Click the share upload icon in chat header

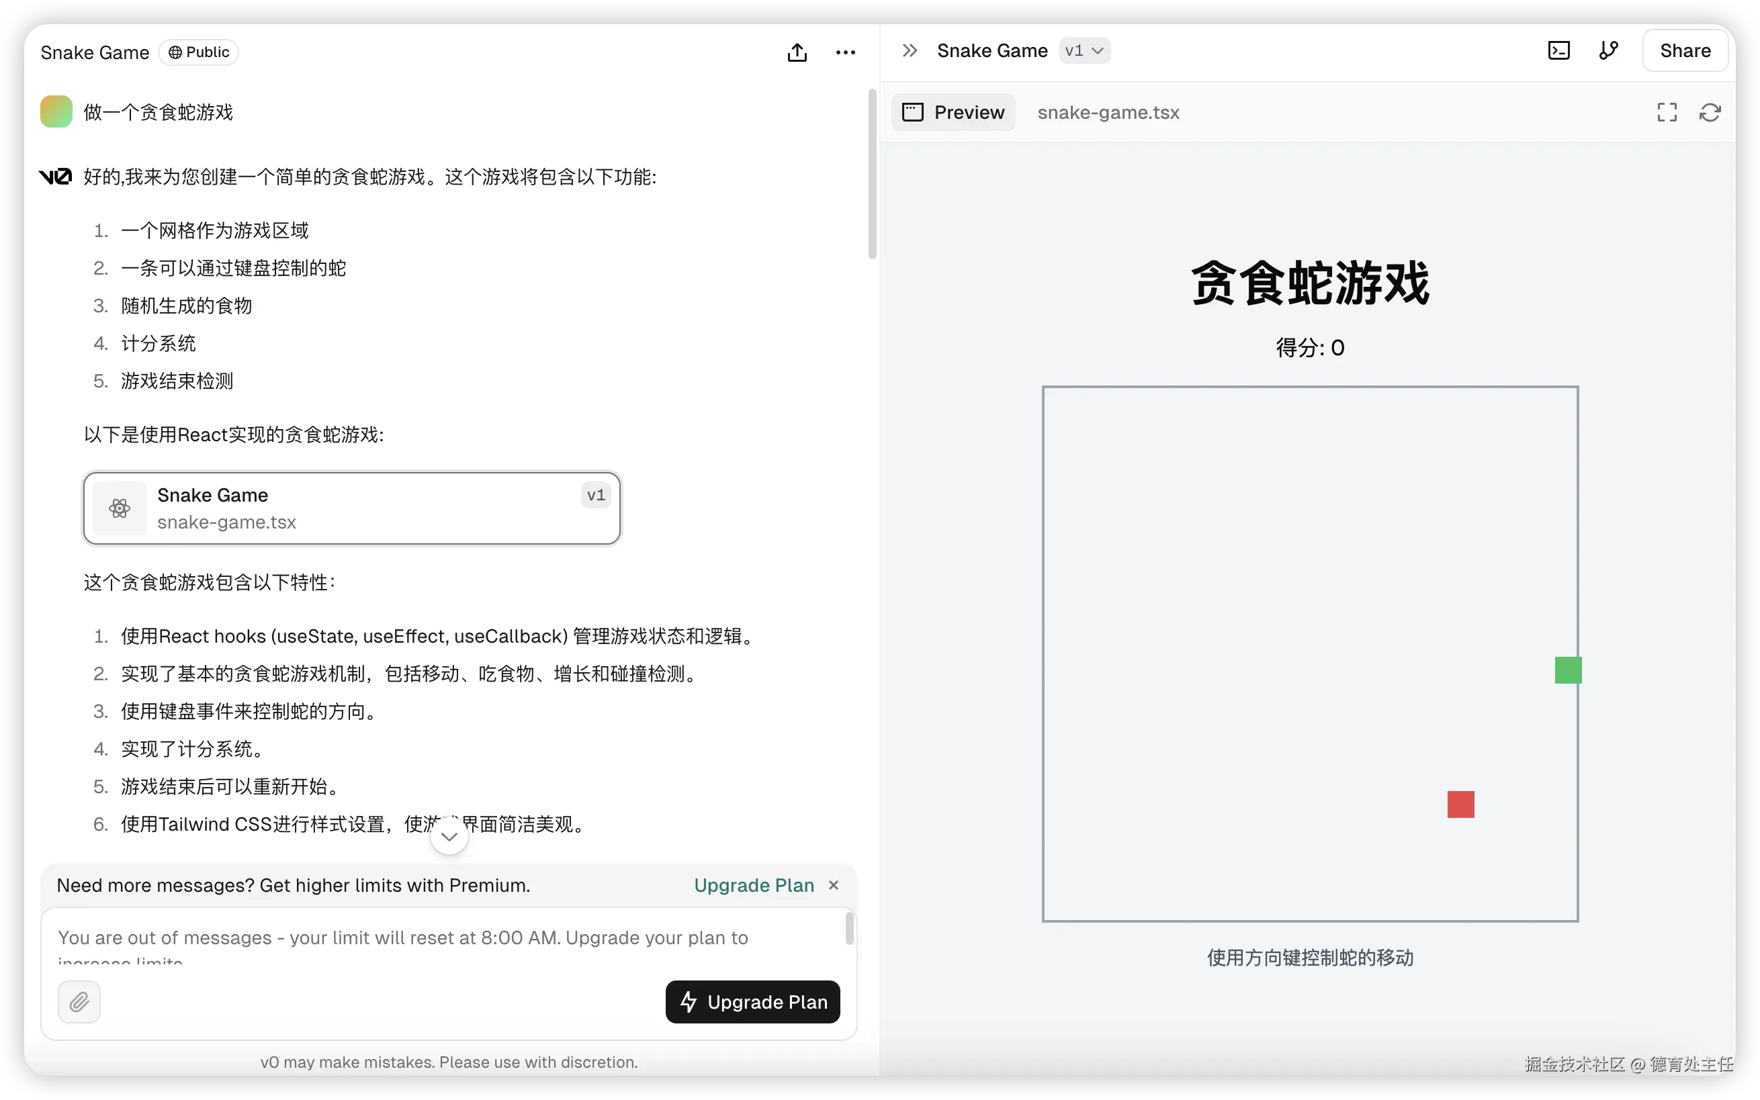point(797,52)
